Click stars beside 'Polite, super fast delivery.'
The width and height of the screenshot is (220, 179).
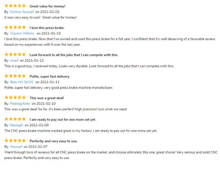15,76
